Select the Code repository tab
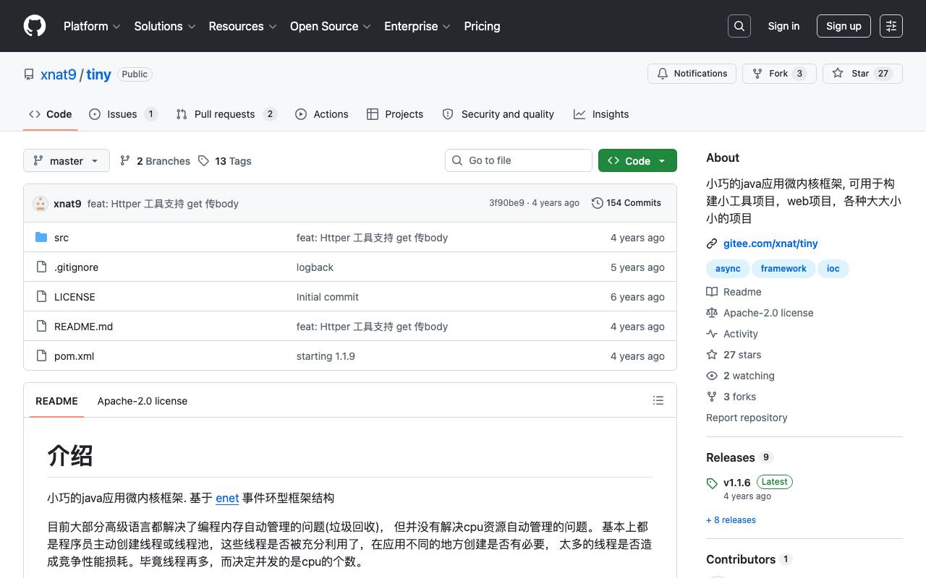Screen dimensions: 926x578 (x=50, y=114)
